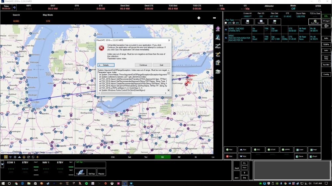The width and height of the screenshot is (332, 186).
Task: Click Quit in the exception dialog
Action: click(x=162, y=65)
